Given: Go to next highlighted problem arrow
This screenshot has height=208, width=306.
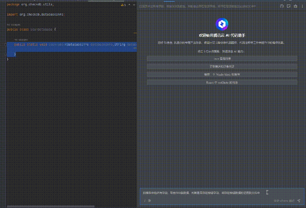Looking at the screenshot, I should coord(134,5).
